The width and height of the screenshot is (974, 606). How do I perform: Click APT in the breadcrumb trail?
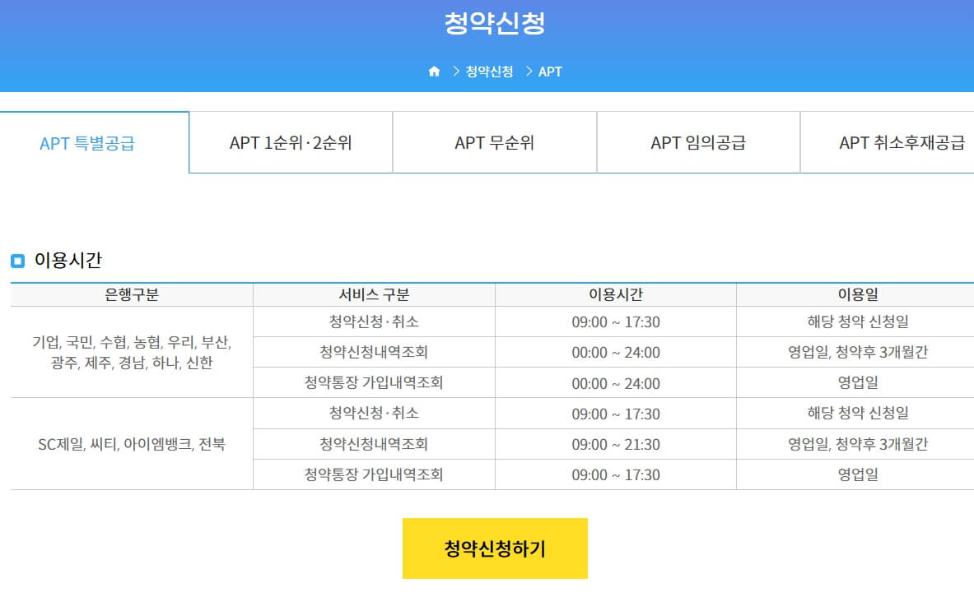[549, 72]
